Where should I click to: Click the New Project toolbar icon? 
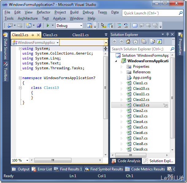(29, 25)
